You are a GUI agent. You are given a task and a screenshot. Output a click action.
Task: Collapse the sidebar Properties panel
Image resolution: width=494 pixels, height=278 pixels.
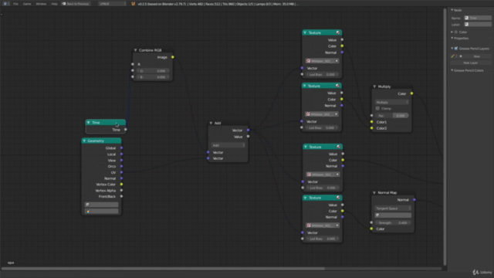tap(452, 38)
